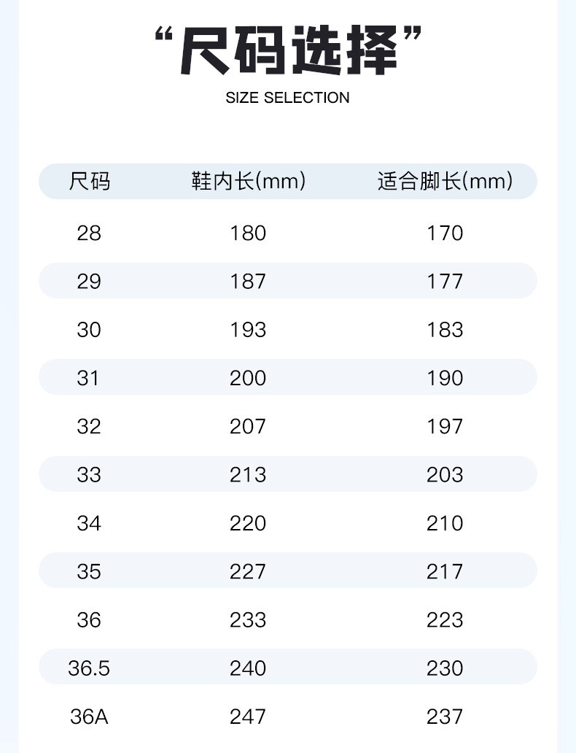Select inner length value 220

(x=248, y=523)
